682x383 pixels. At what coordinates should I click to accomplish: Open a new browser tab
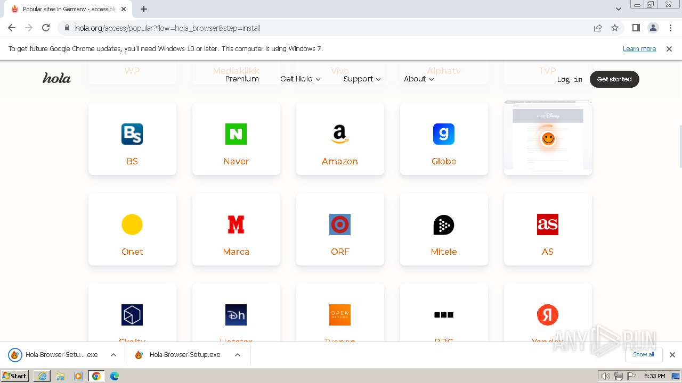pos(144,9)
